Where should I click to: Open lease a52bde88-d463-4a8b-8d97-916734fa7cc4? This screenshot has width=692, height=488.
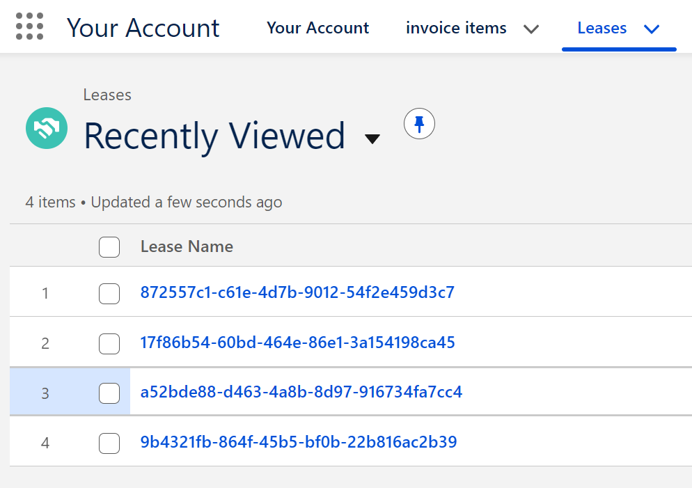[301, 392]
